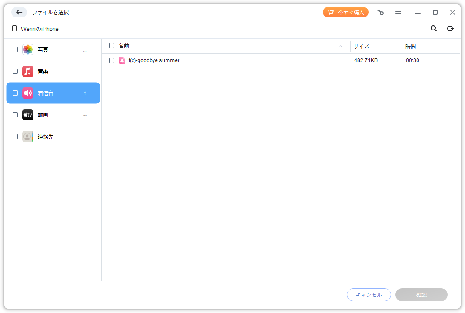Click the back arrow button
This screenshot has height=313, width=465.
pyautogui.click(x=19, y=12)
